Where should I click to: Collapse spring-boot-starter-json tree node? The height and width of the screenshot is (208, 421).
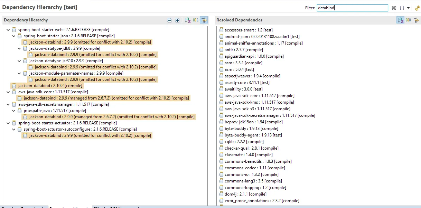tap(14, 36)
